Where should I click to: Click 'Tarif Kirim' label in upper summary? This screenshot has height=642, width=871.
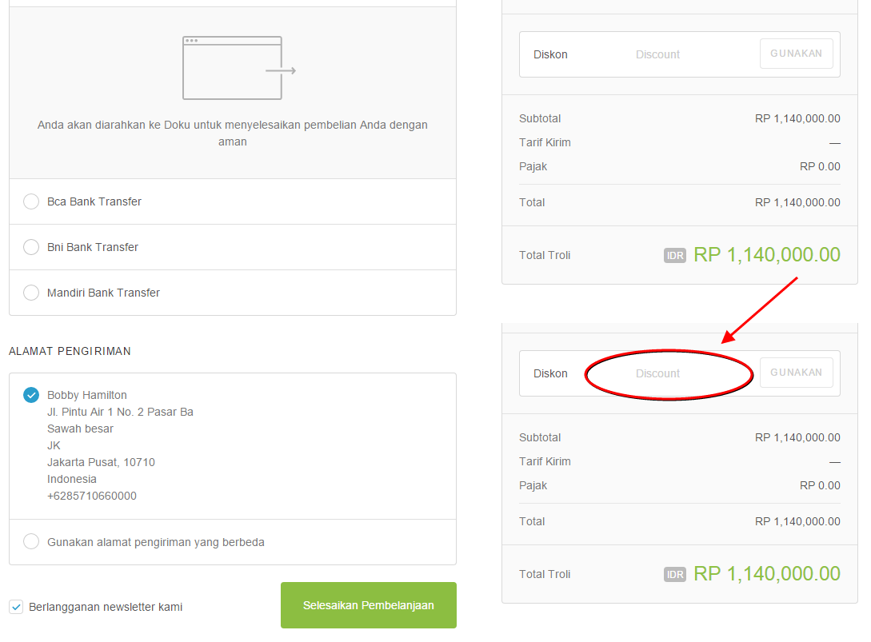tap(545, 142)
